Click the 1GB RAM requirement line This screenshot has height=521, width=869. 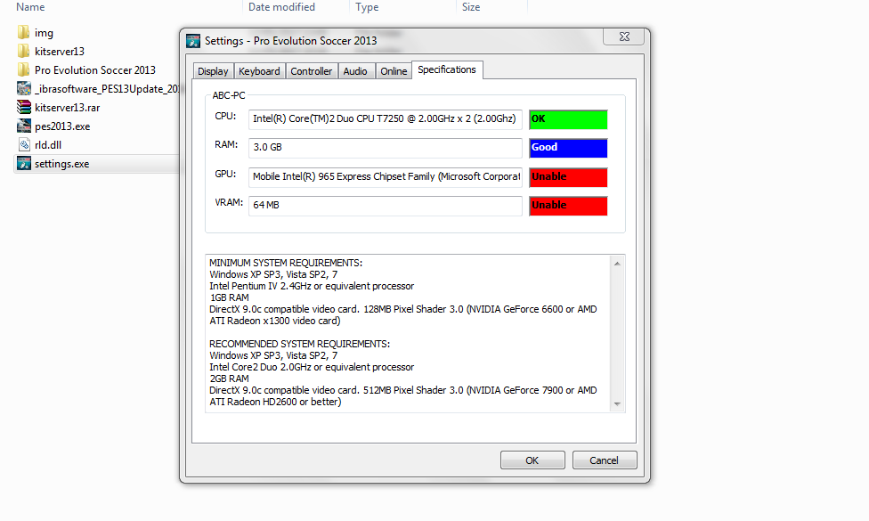230,297
